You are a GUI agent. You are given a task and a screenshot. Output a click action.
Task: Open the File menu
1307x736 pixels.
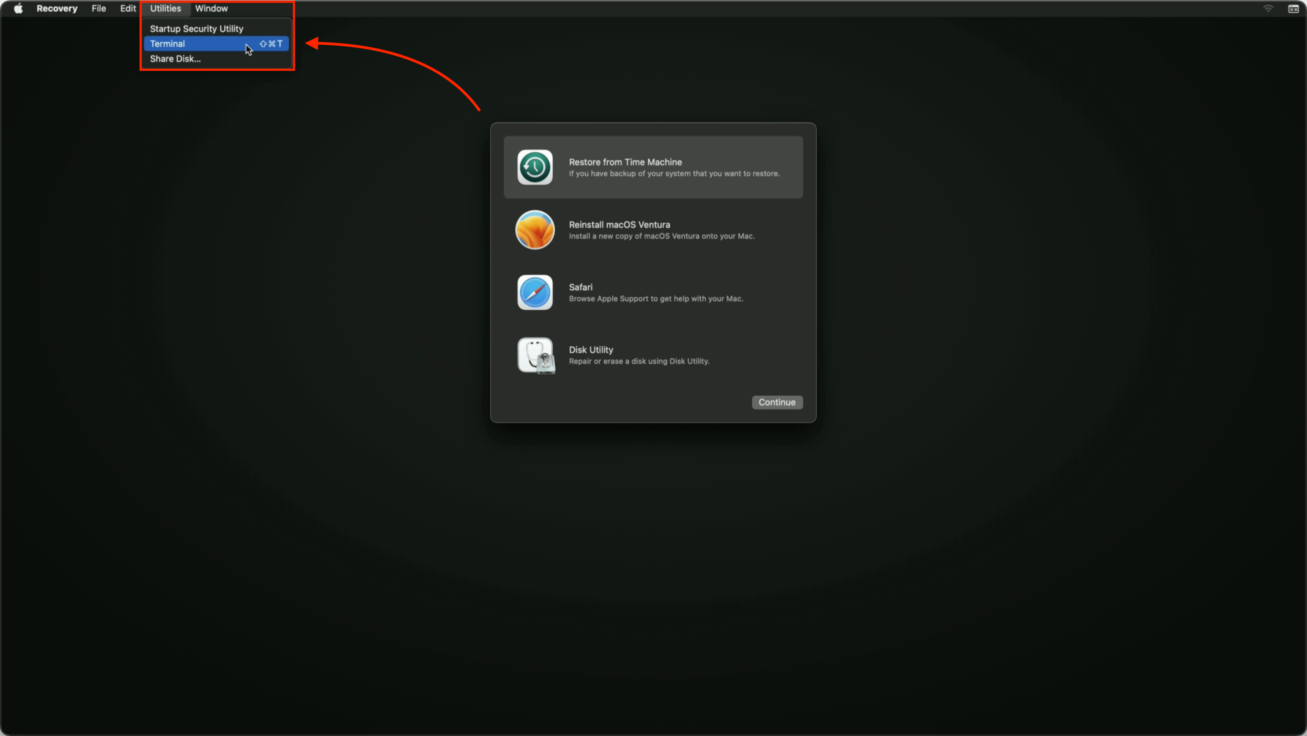pos(98,8)
